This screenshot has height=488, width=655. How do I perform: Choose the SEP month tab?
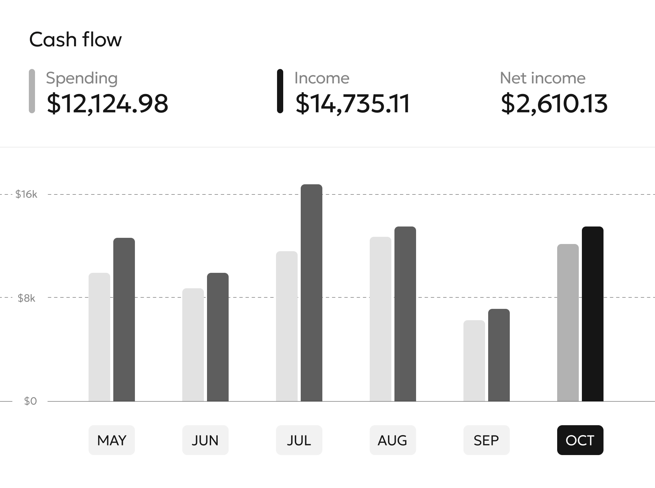(x=486, y=440)
